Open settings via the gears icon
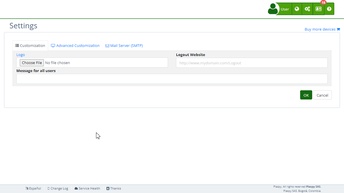Screen dimensions: 344x193 307,9
